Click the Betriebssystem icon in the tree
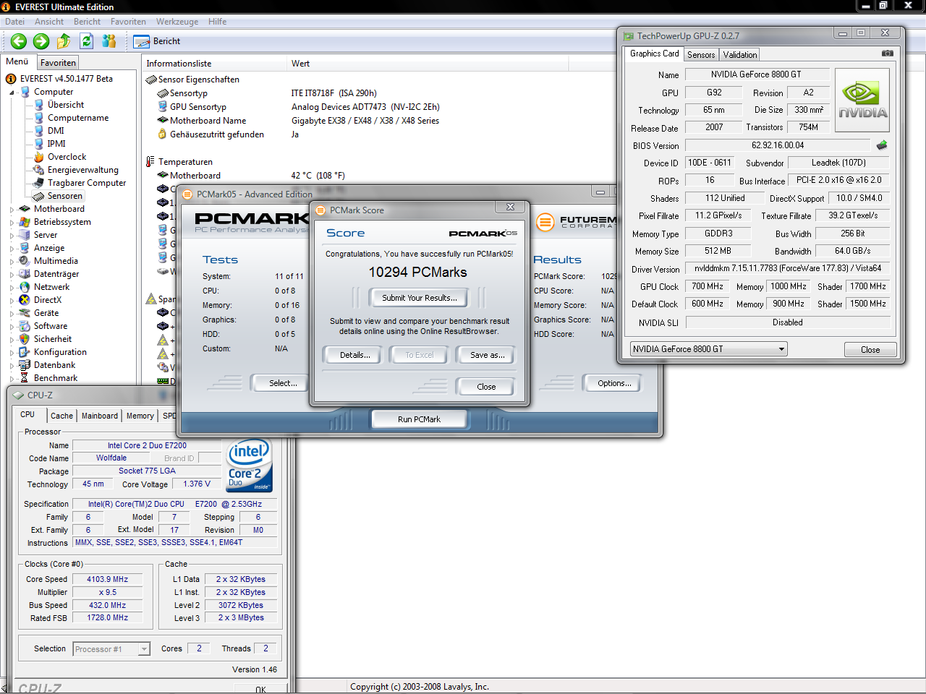 pyautogui.click(x=25, y=222)
